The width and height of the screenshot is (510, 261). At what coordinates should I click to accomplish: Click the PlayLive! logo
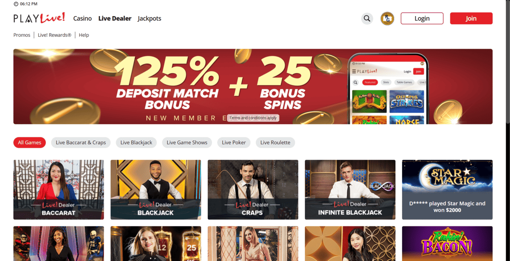pyautogui.click(x=39, y=18)
